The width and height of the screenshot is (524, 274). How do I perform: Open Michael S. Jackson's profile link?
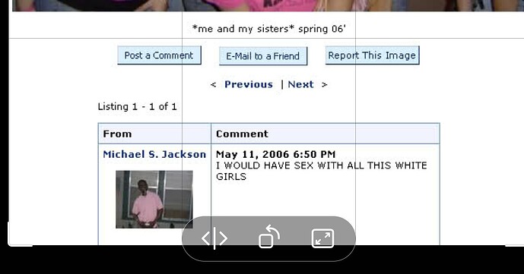[x=154, y=154]
